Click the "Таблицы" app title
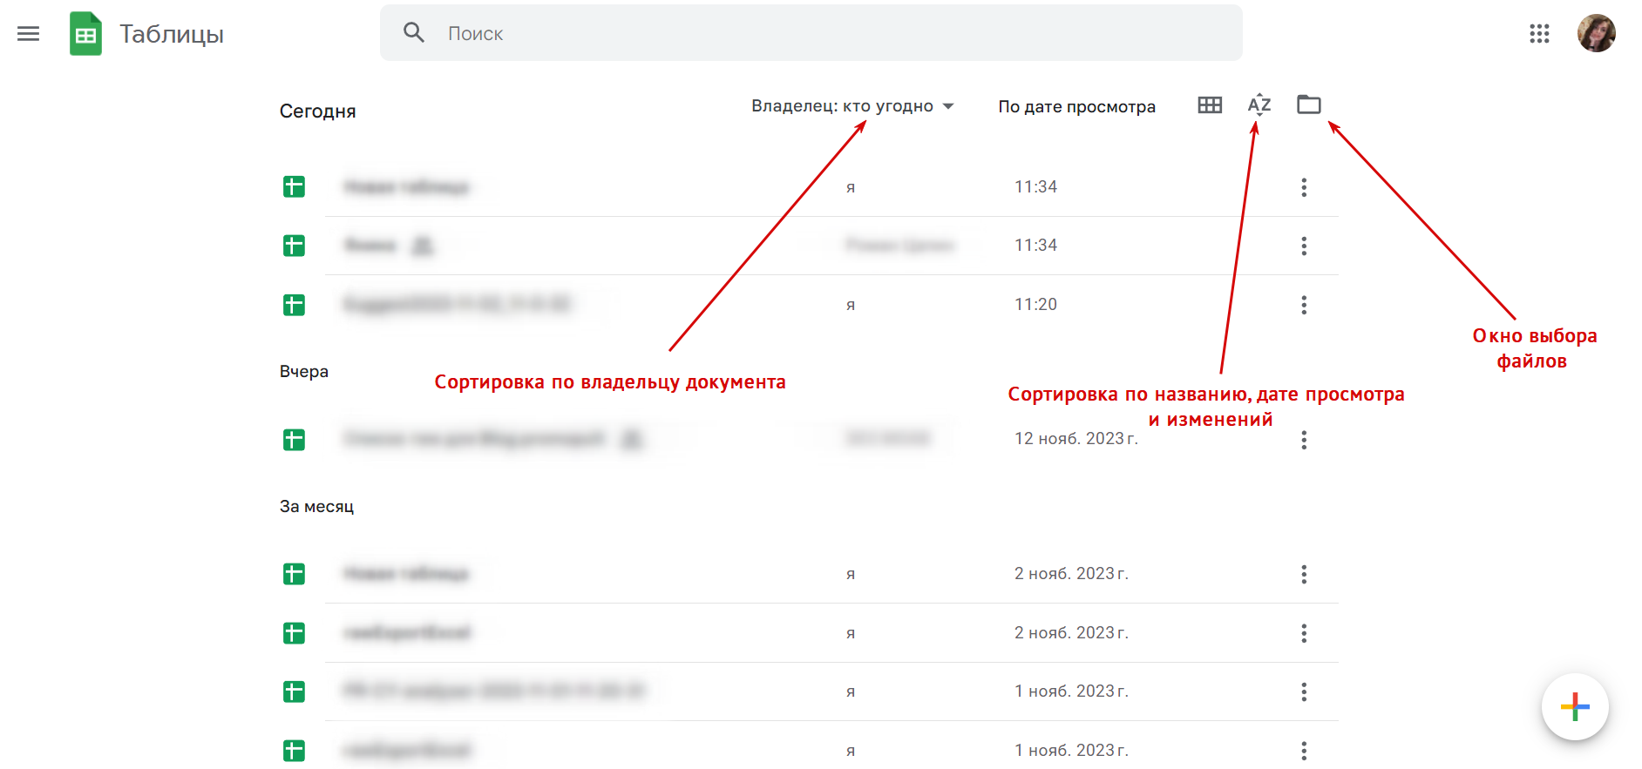Image resolution: width=1642 pixels, height=769 pixels. [172, 34]
